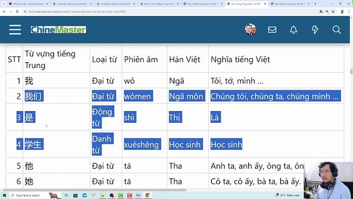Switch to the YouTube Studio tab
Viewport: 353px width, 199px height.
pyautogui.click(x=28, y=4)
